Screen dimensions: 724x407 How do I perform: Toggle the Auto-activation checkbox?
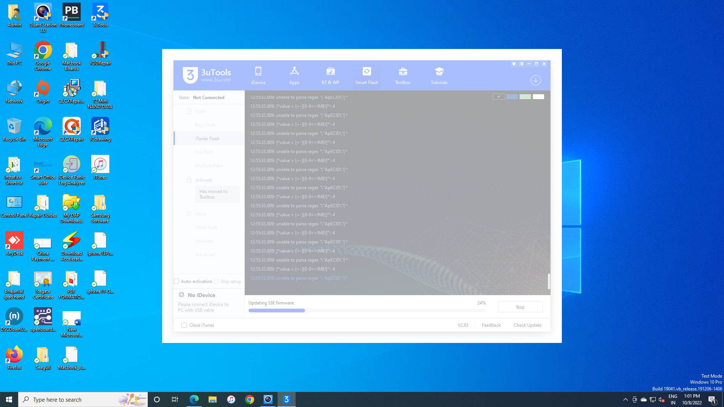coord(176,282)
